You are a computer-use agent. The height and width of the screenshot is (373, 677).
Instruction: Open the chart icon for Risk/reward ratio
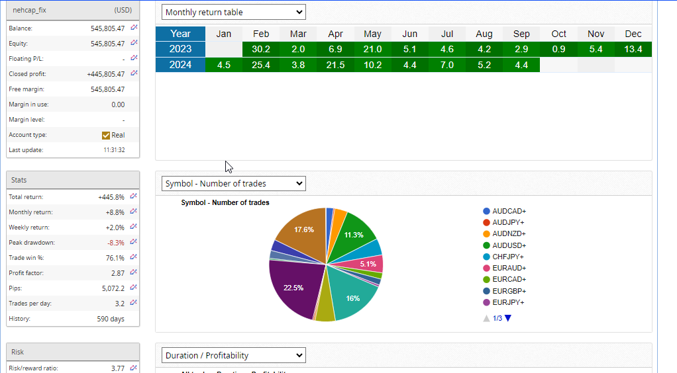coord(134,368)
